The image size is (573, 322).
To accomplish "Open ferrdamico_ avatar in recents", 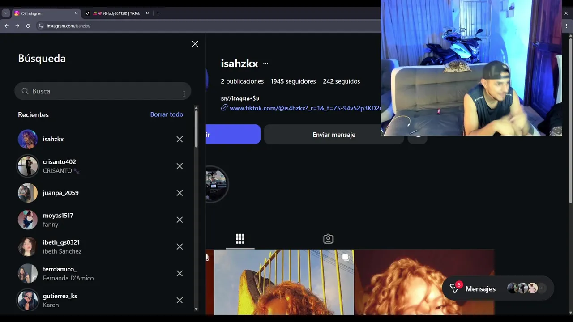I will [28, 273].
